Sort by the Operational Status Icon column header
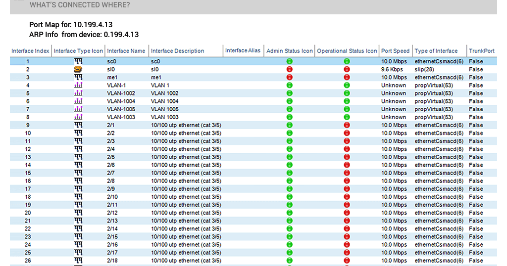 (x=347, y=51)
